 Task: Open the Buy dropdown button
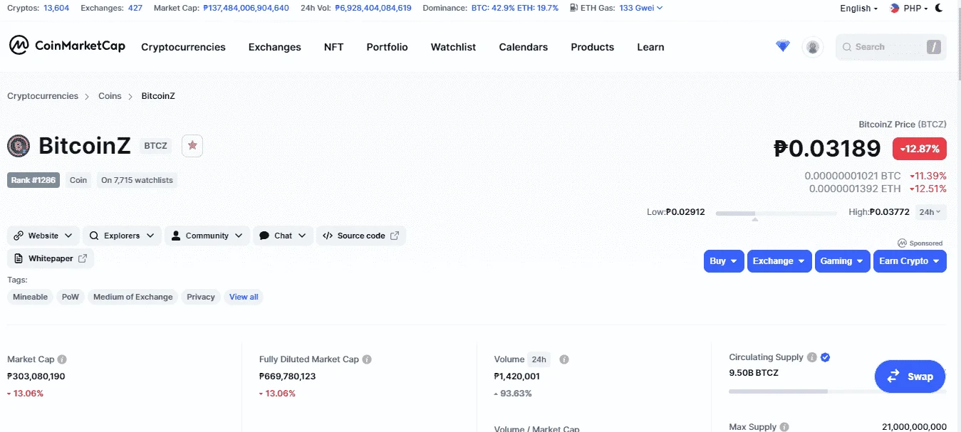pos(724,261)
